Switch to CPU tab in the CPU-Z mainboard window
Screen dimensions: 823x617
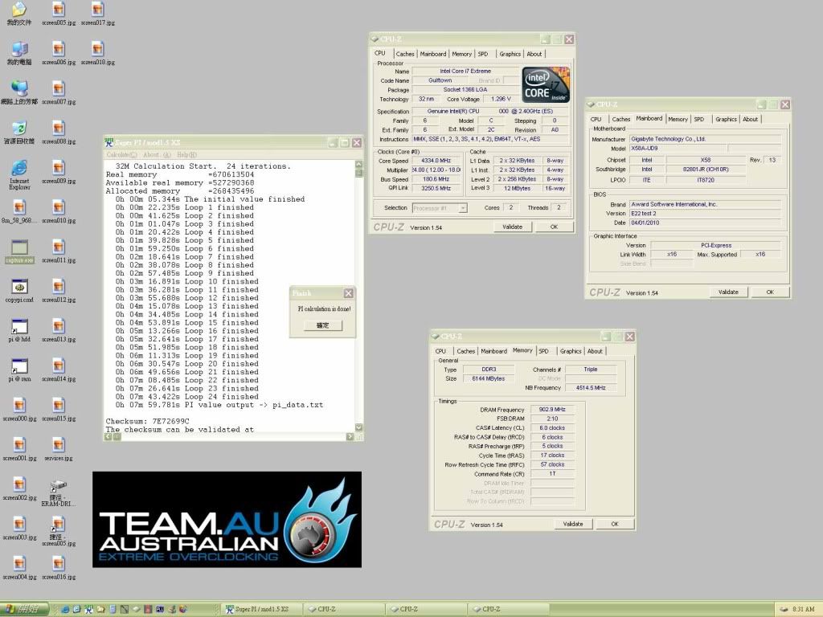596,120
